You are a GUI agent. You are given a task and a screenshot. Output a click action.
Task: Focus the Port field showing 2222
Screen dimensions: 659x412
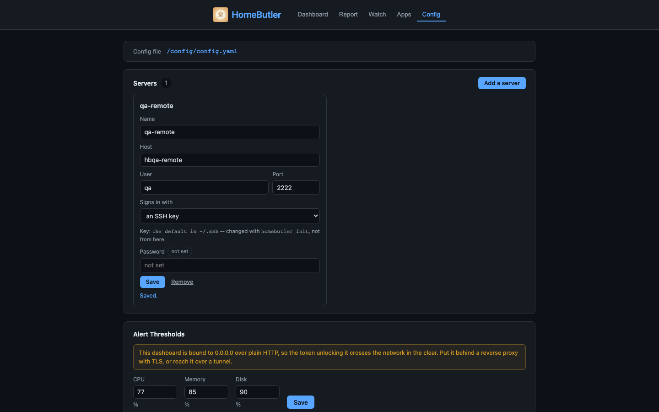(x=296, y=188)
